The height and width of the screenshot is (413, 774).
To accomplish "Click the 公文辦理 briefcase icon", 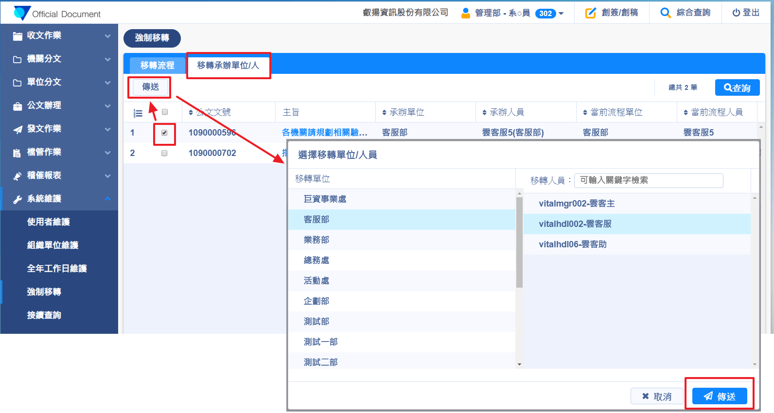I will 18,106.
